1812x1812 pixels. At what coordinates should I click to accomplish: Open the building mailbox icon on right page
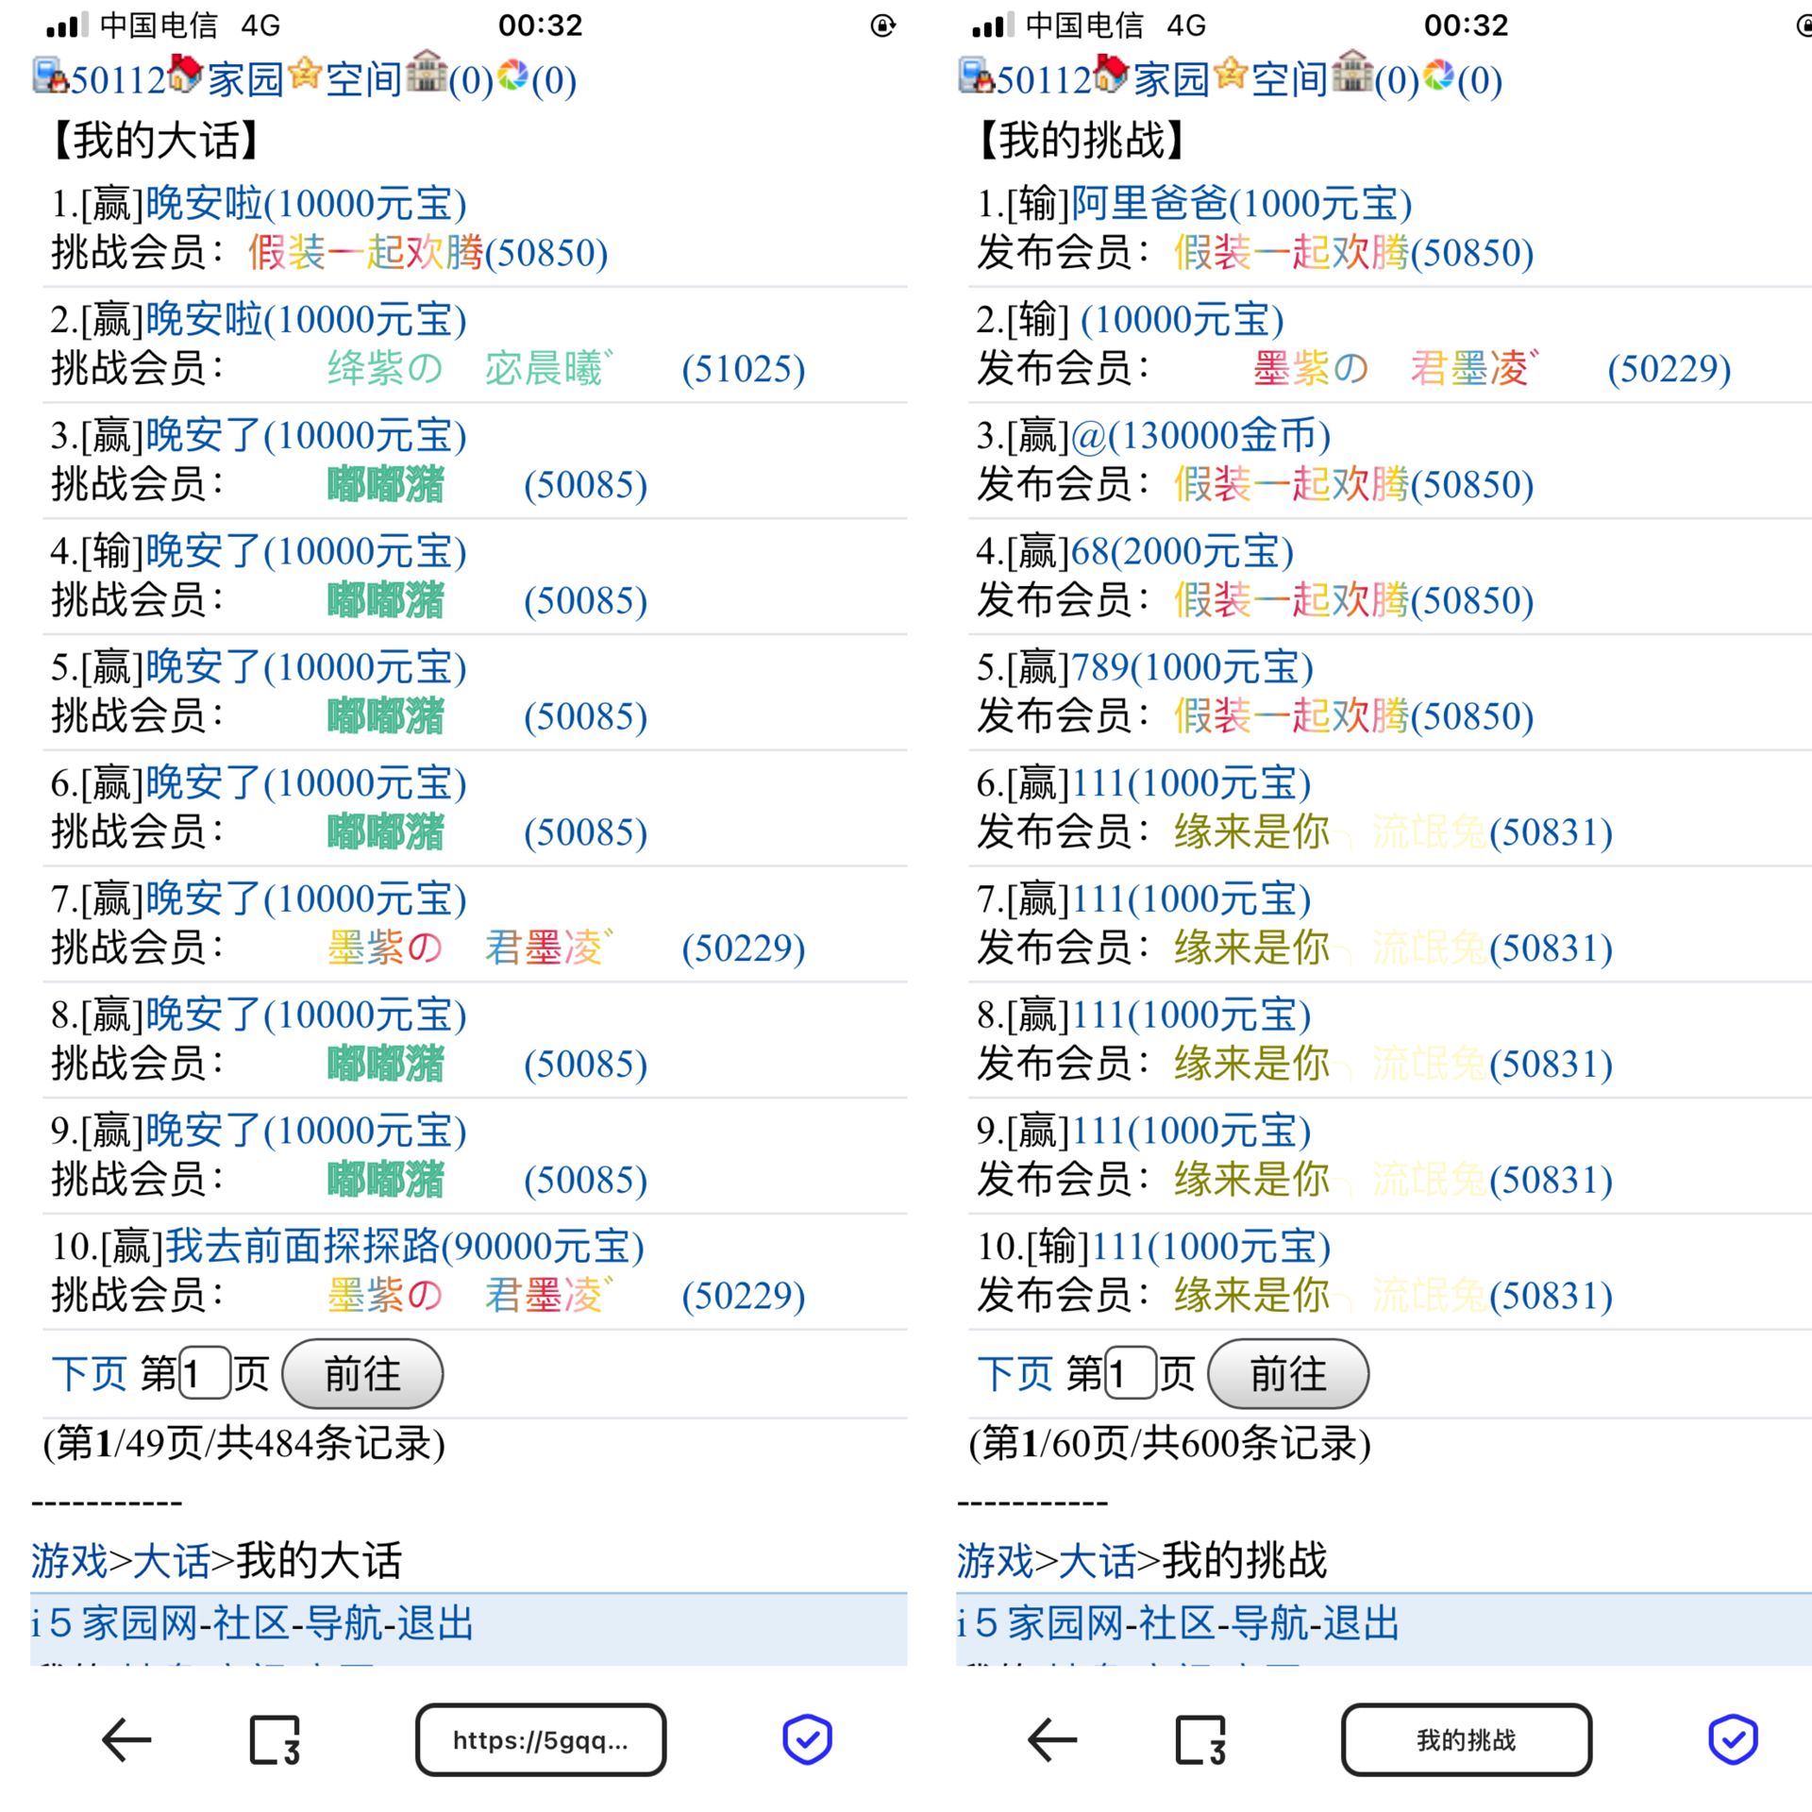pos(1352,72)
